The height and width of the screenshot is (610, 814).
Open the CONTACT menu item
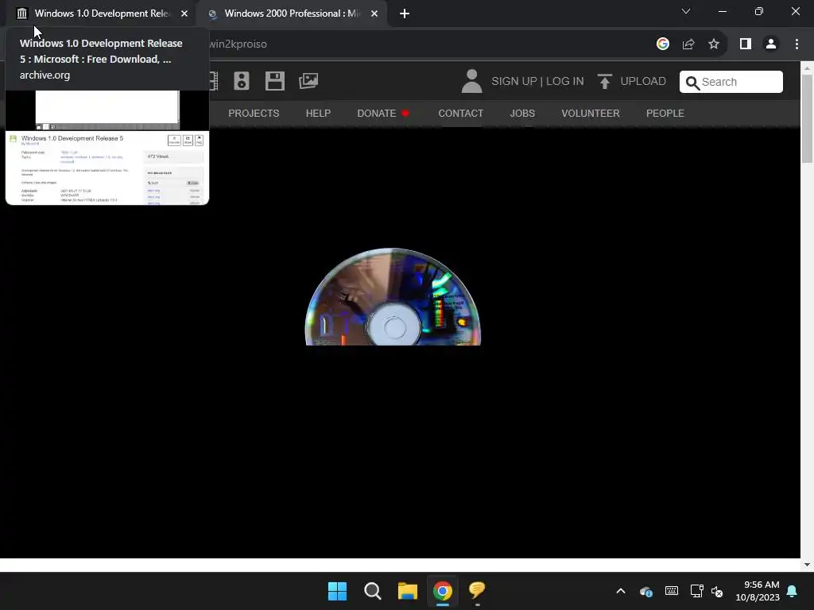[x=460, y=113]
